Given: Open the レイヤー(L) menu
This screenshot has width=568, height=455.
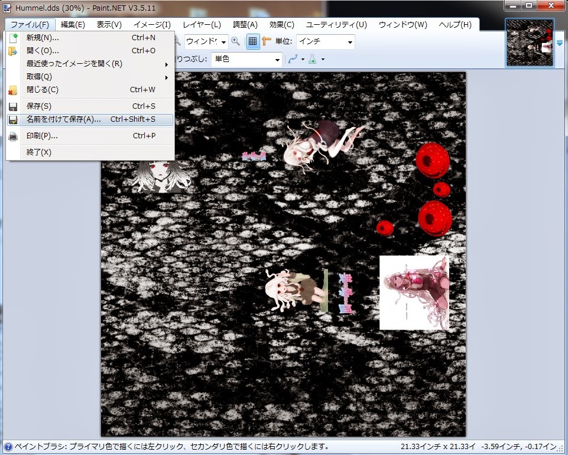Looking at the screenshot, I should coord(202,25).
